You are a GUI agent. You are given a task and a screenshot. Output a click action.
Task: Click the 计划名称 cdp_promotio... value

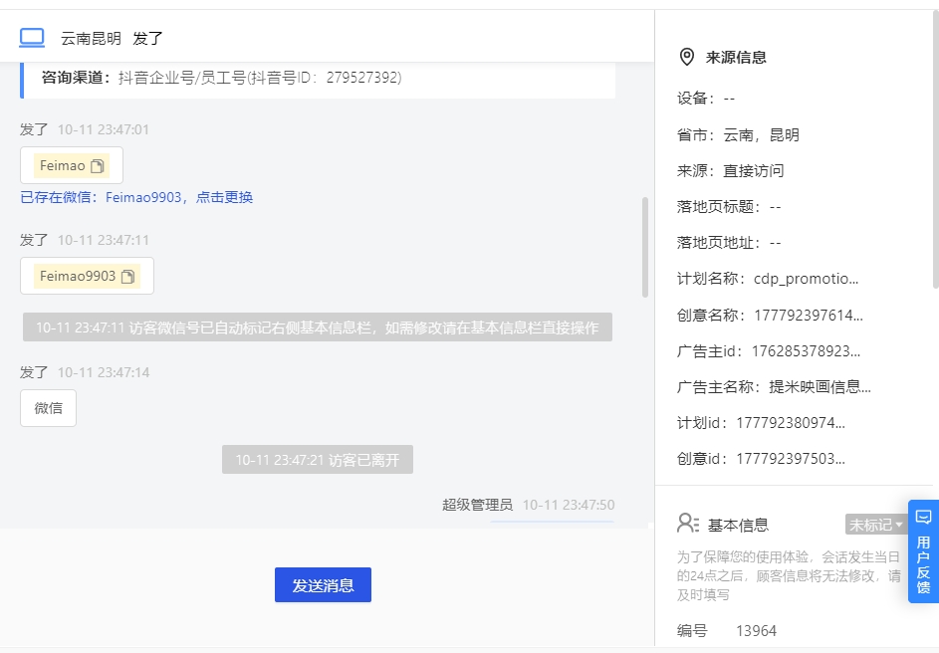[806, 279]
